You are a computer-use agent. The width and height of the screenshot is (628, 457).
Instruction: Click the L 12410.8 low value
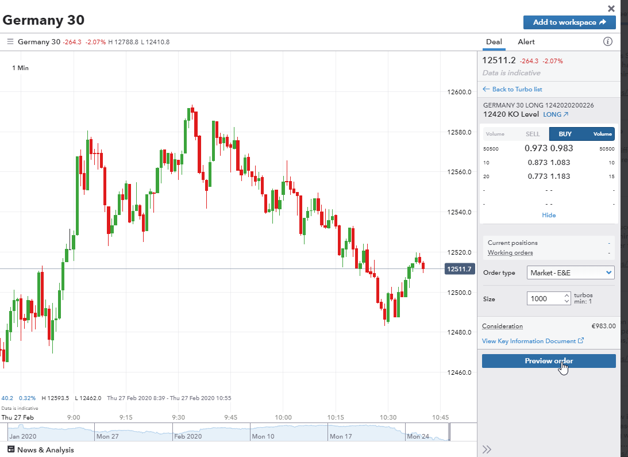click(155, 42)
